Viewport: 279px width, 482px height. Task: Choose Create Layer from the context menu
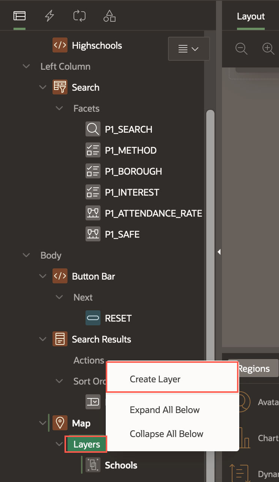coord(155,379)
